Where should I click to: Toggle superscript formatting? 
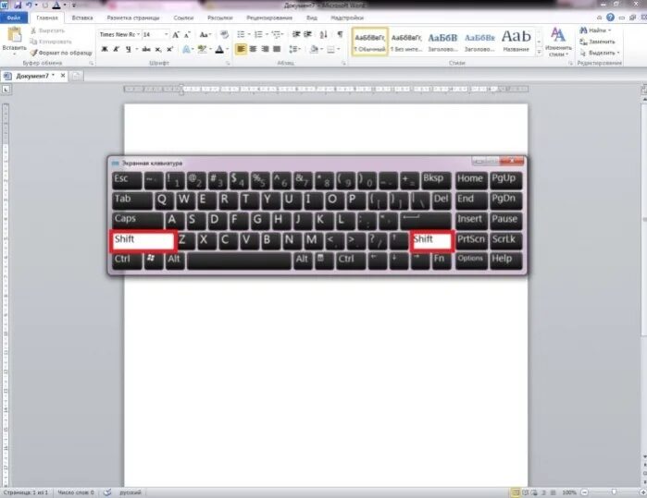click(169, 49)
